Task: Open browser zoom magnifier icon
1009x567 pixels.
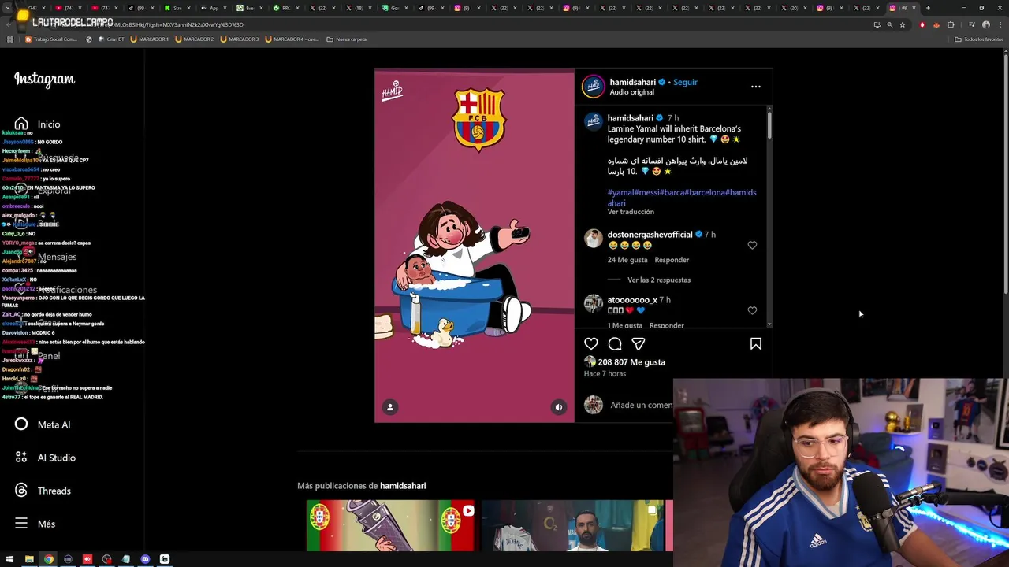Action: 890,24
